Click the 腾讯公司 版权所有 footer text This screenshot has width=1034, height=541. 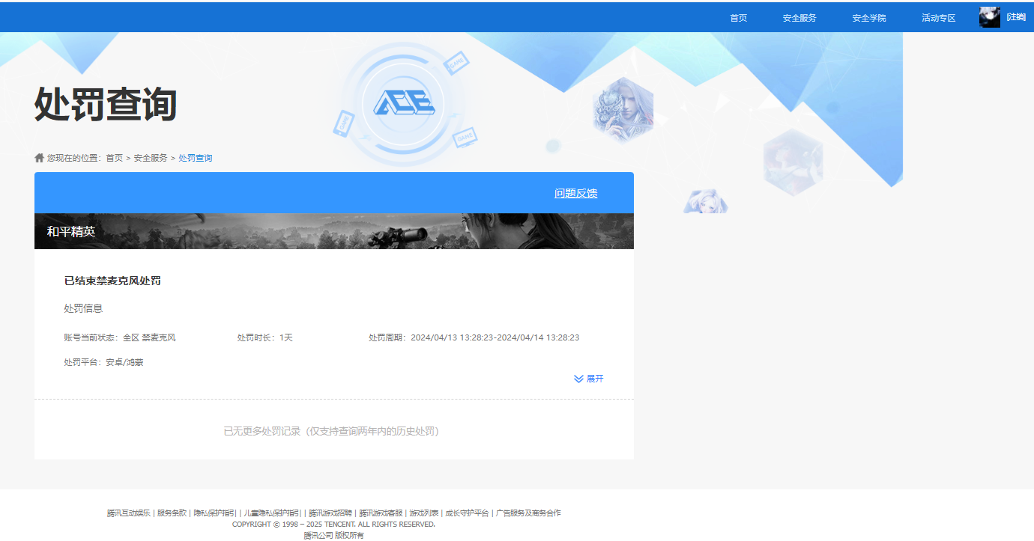point(333,536)
